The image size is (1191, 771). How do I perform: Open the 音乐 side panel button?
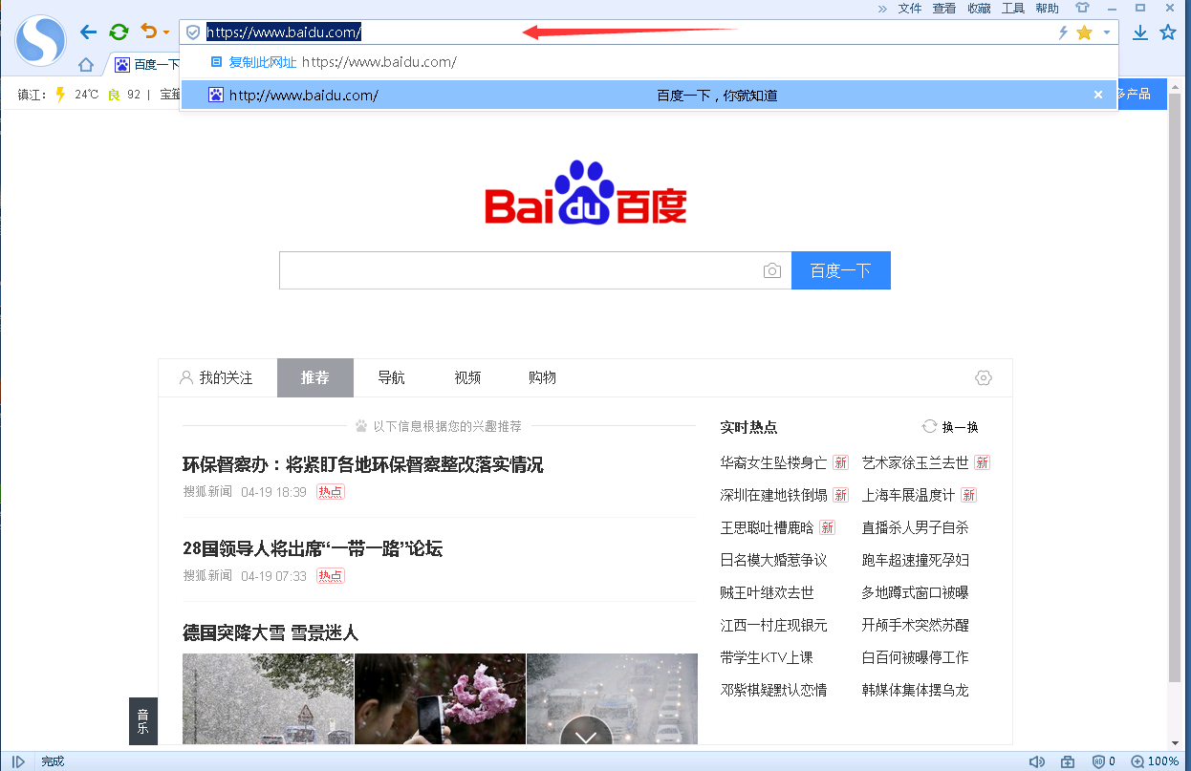point(142,721)
